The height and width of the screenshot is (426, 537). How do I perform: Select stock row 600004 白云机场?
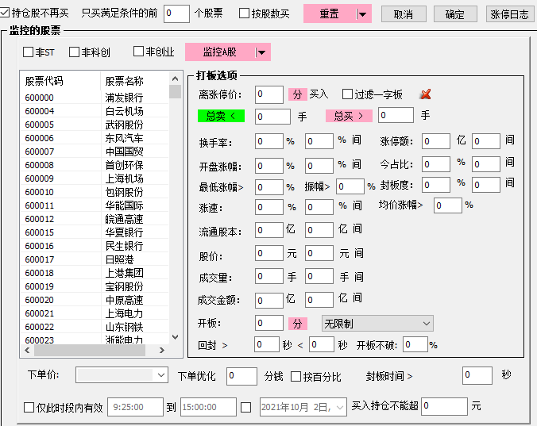(94, 111)
